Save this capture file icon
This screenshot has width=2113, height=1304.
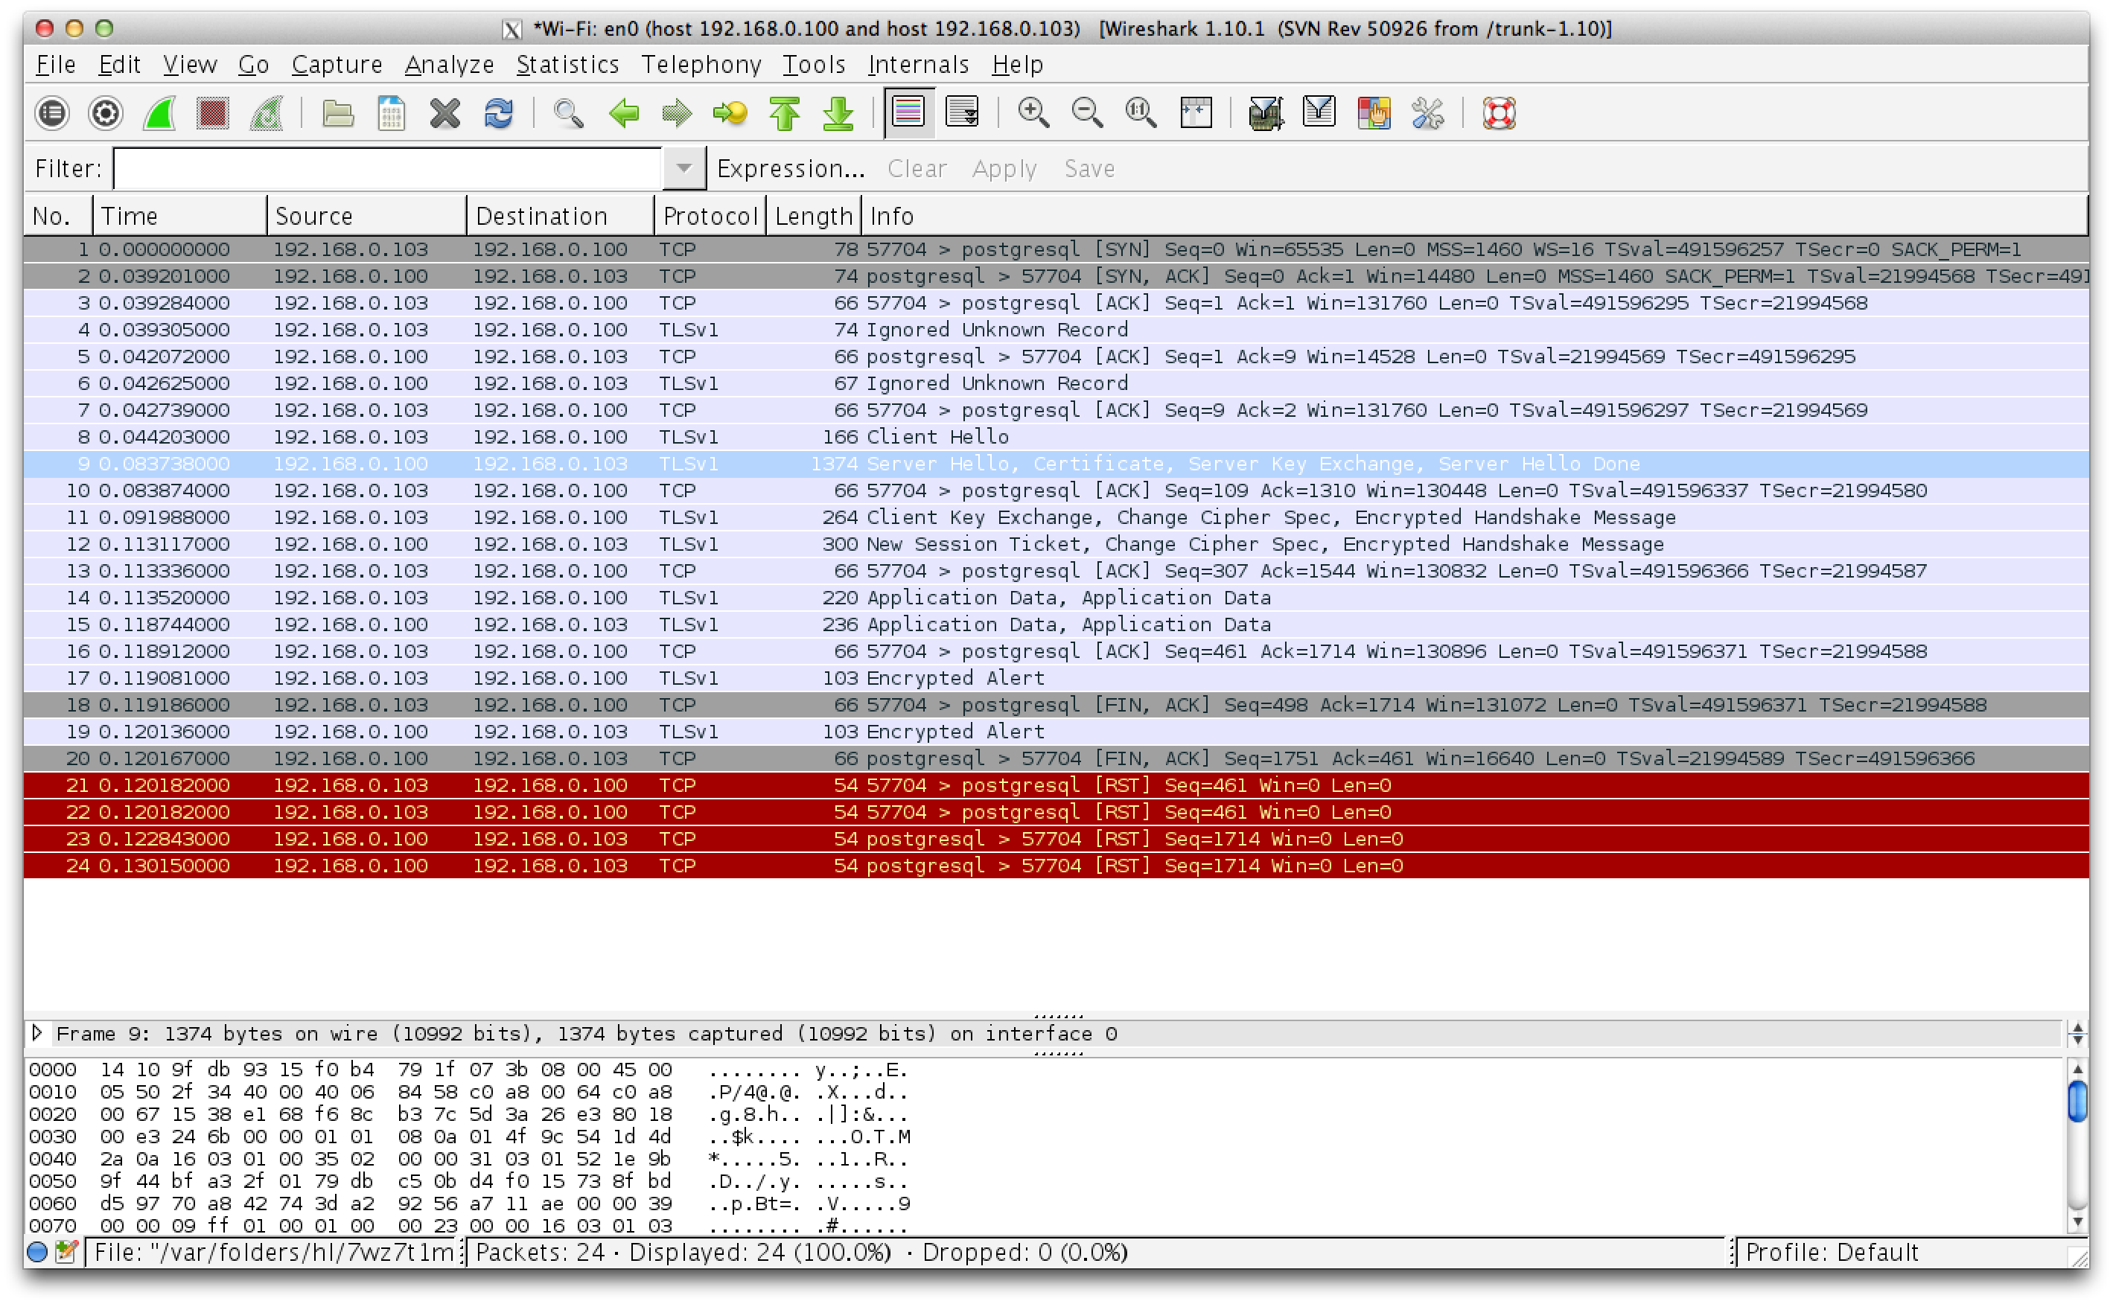[x=391, y=113]
